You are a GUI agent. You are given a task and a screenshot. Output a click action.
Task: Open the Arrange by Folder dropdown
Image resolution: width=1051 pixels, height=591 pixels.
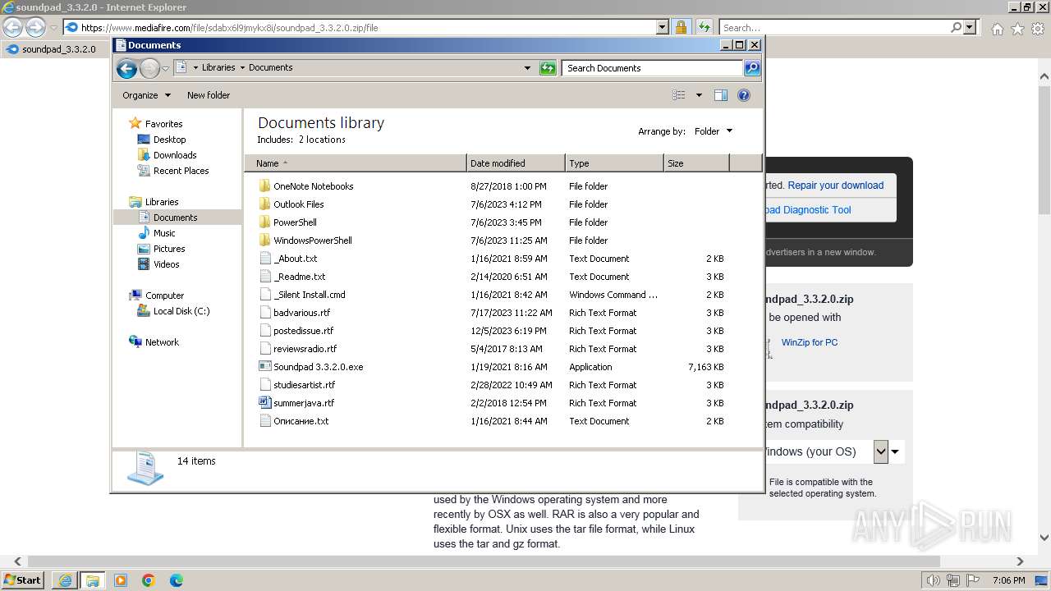(x=713, y=131)
